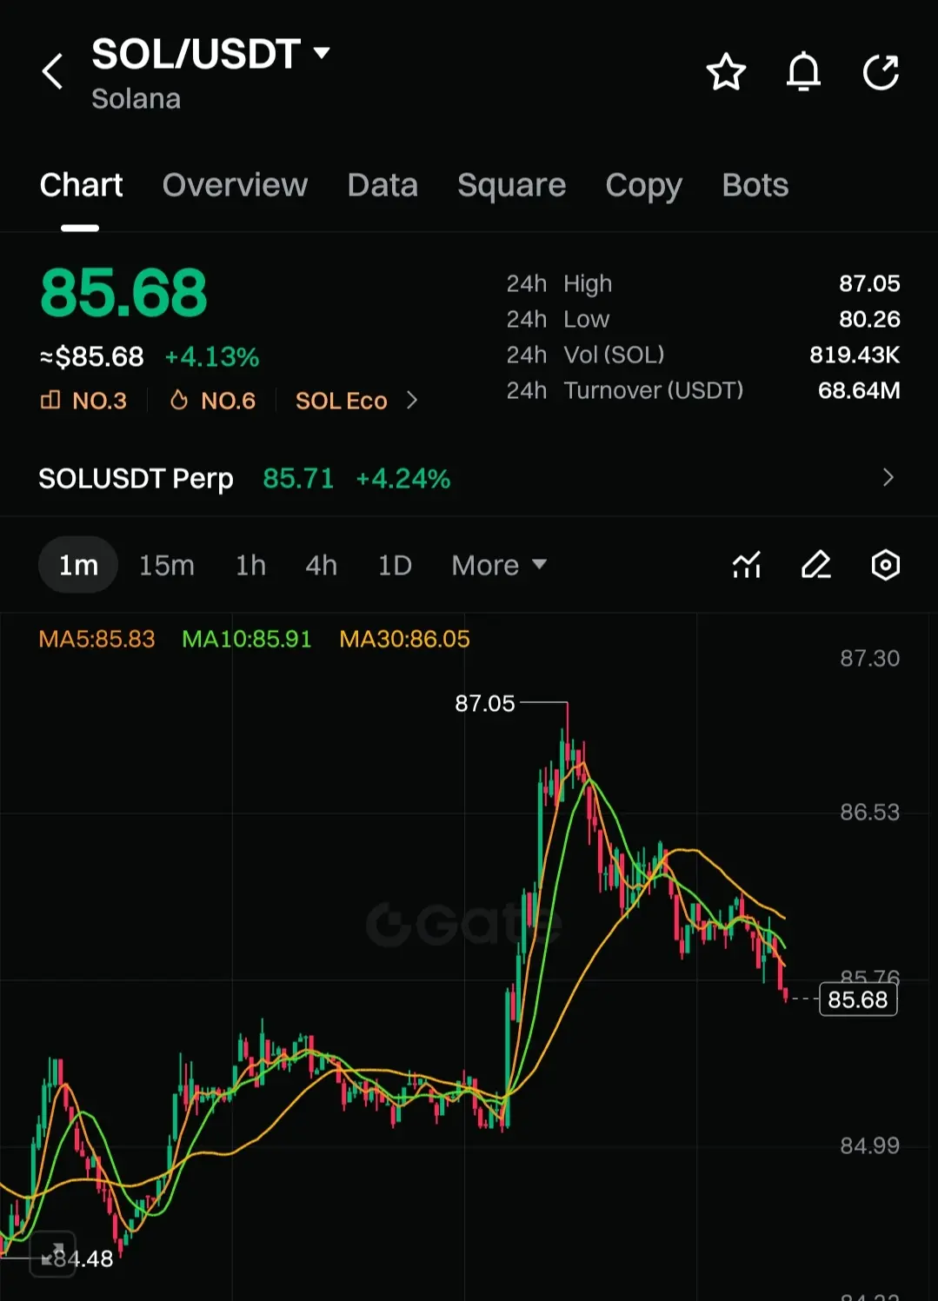Expand the More timeframes dropdown

coord(499,566)
